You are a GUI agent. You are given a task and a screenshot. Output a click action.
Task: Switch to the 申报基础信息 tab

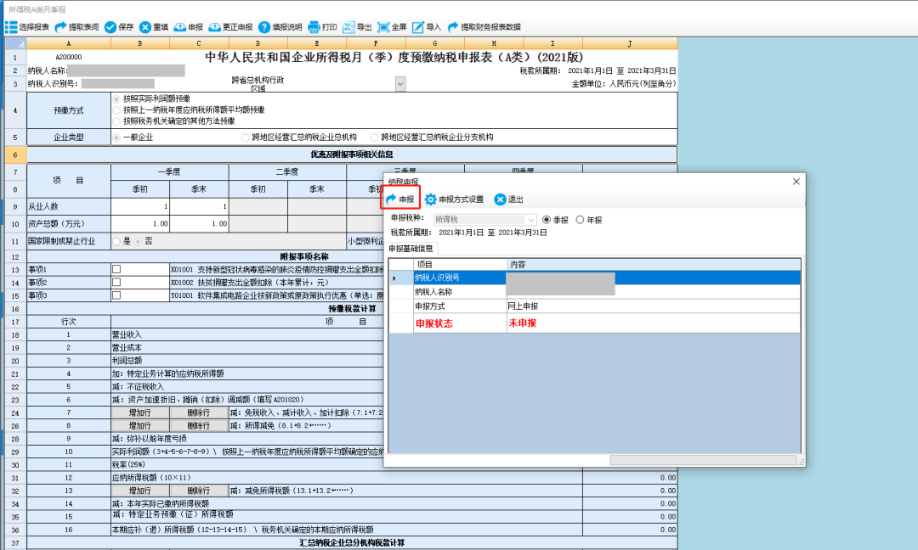pos(411,249)
